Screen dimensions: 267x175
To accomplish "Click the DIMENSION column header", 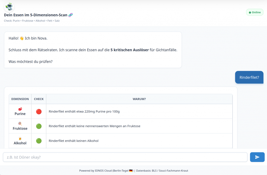I will [20, 99].
